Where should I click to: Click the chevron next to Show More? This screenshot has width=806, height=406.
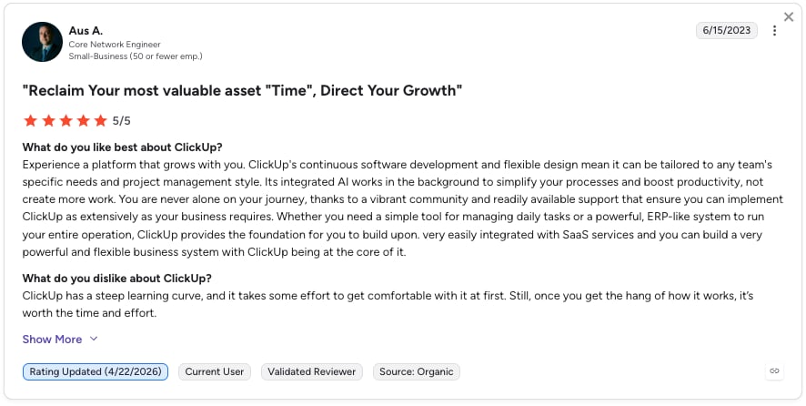(94, 339)
